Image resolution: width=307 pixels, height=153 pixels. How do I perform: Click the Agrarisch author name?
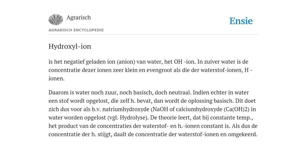[79, 17]
